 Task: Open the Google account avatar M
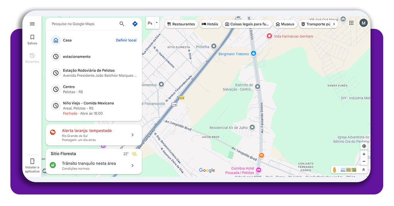(363, 23)
